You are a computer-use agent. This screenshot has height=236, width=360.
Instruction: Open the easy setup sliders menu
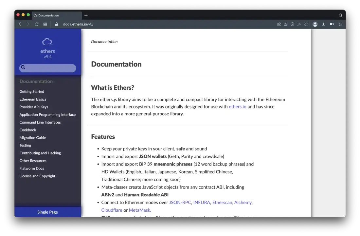coord(340,24)
